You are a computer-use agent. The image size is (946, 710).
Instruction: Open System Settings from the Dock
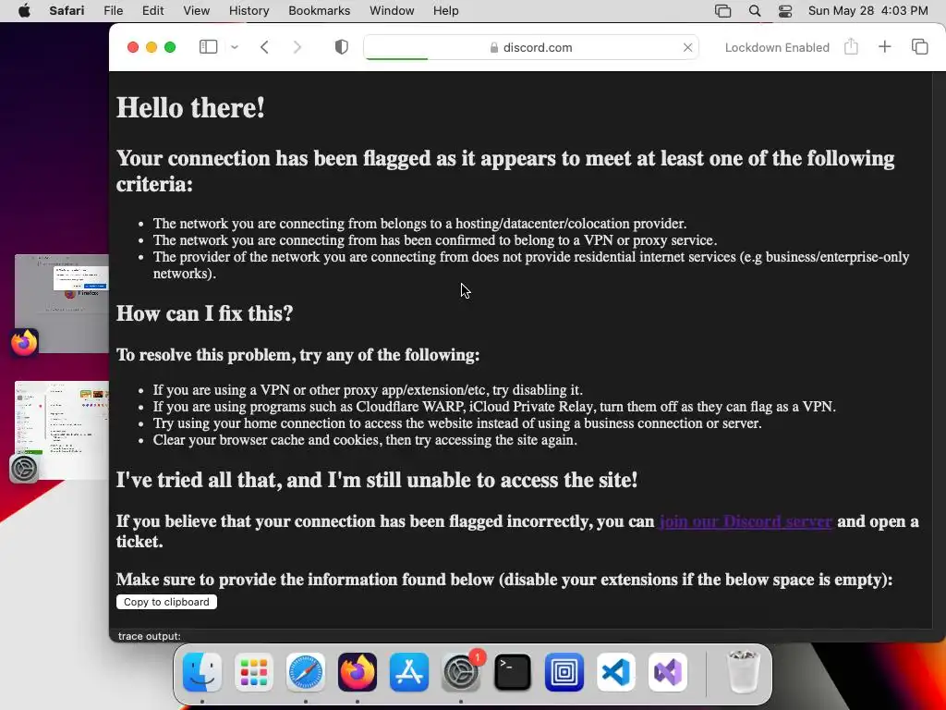461,672
